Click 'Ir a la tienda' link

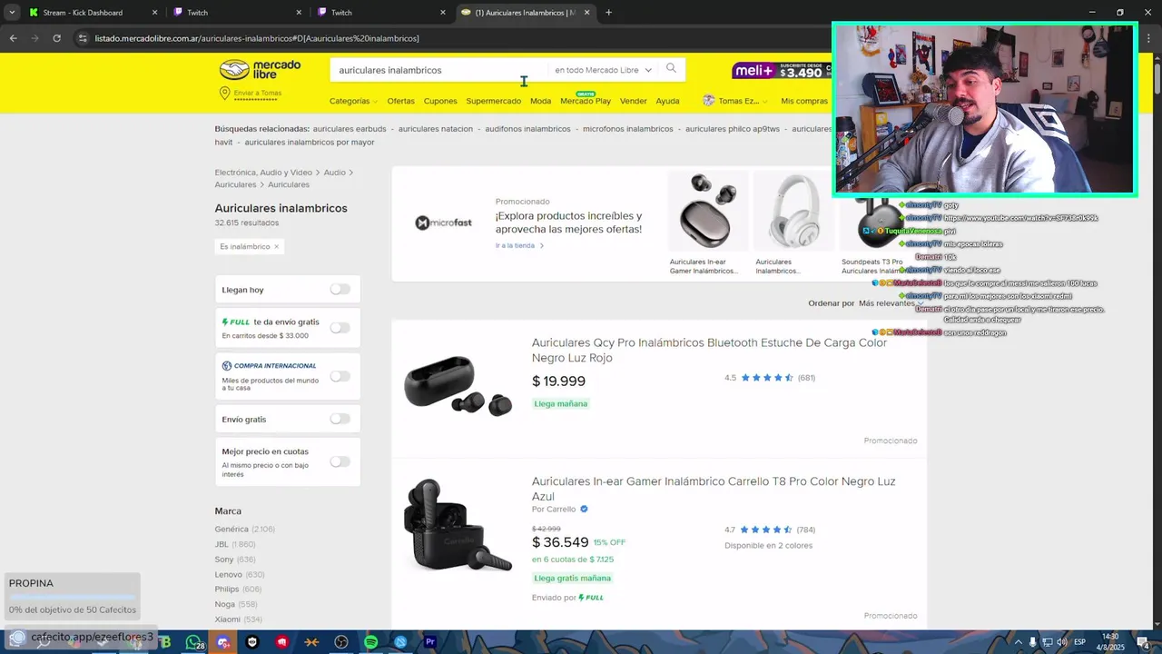[x=518, y=245]
